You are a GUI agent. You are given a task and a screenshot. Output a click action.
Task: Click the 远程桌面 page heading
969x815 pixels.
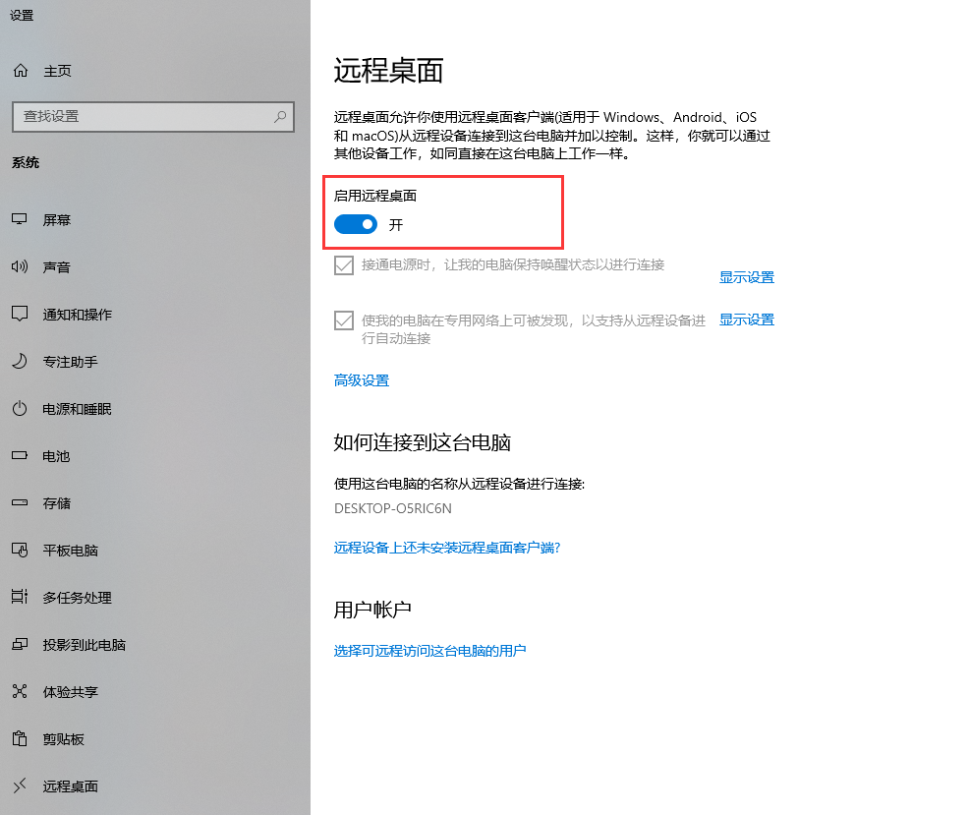pyautogui.click(x=389, y=70)
